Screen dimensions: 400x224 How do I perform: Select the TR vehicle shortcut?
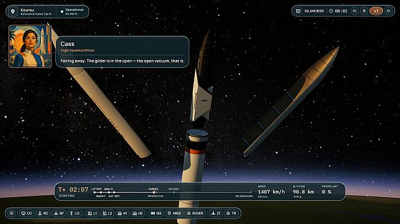[x=231, y=214]
